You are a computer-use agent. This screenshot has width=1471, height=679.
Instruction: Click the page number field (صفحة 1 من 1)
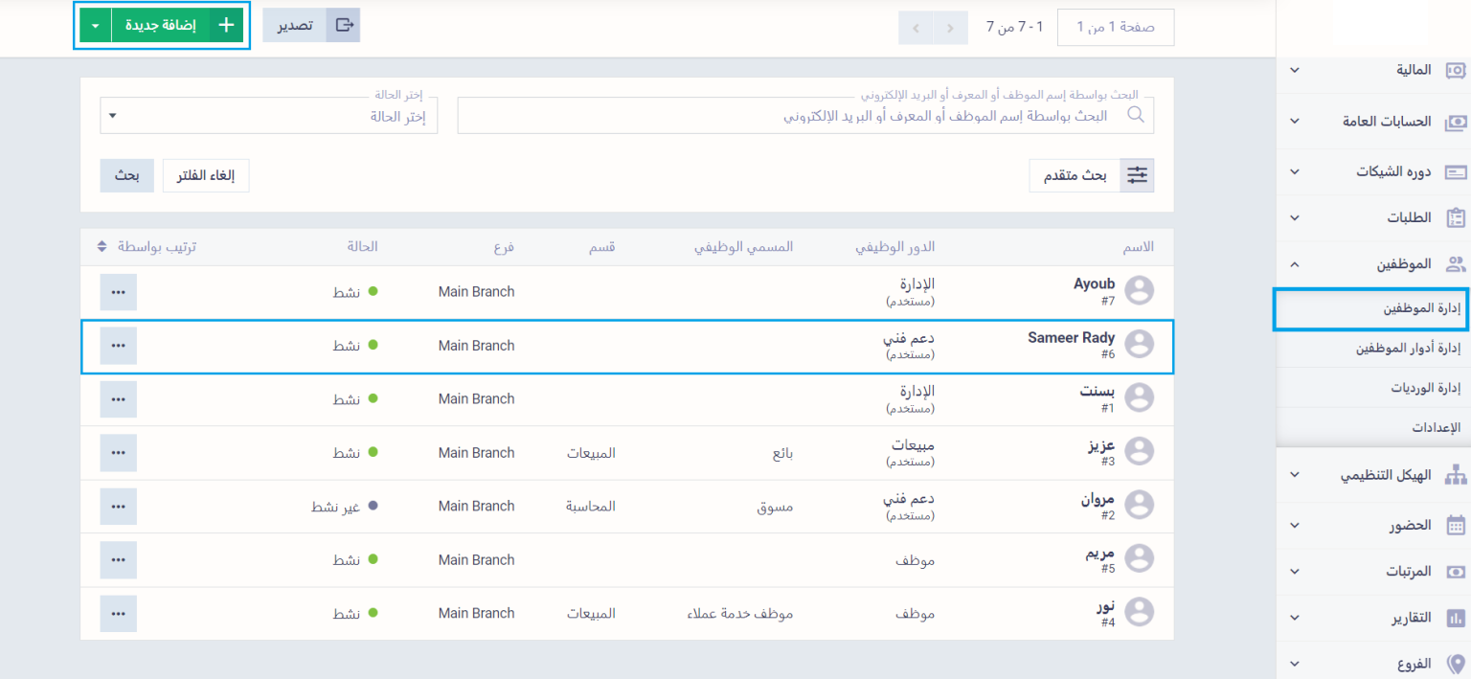[x=1115, y=27]
